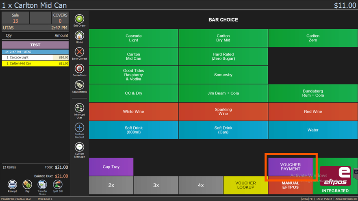Tap the Red Wine button
The height and width of the screenshot is (201, 358).
pos(313,112)
